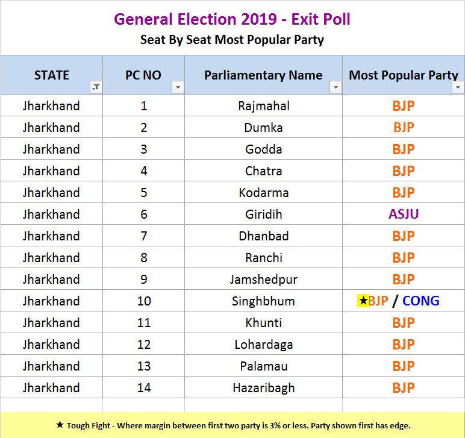The image size is (465, 438).
Task: Expand the Parliamentary Name filter dropdown
Action: click(335, 87)
